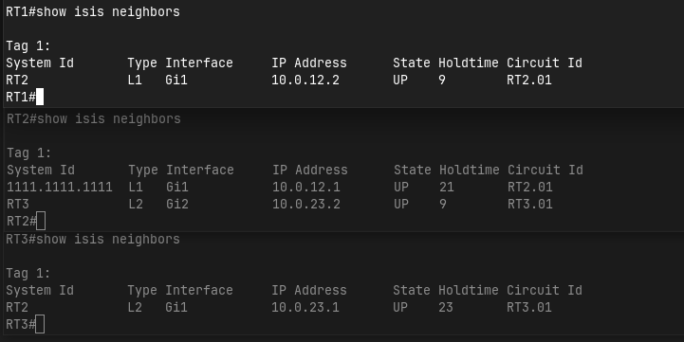Click the RT2 show isis neighbors command
Viewport: 684px width, 342px height.
pyautogui.click(x=108, y=119)
